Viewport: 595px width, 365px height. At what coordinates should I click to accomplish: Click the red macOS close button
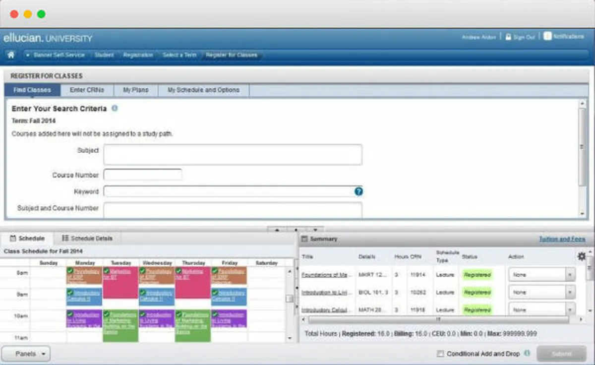[x=14, y=14]
